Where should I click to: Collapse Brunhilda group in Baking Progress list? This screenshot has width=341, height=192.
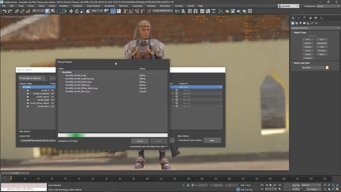tap(60, 72)
